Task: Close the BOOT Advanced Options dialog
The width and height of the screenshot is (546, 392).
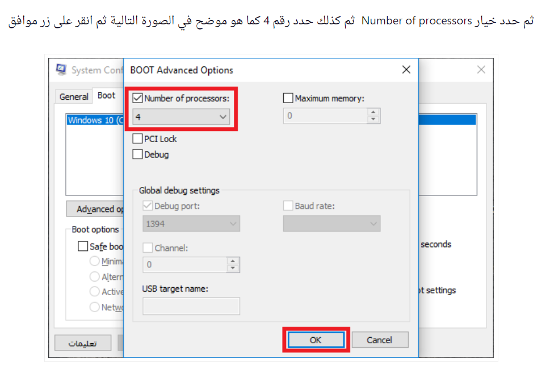Action: [x=406, y=70]
